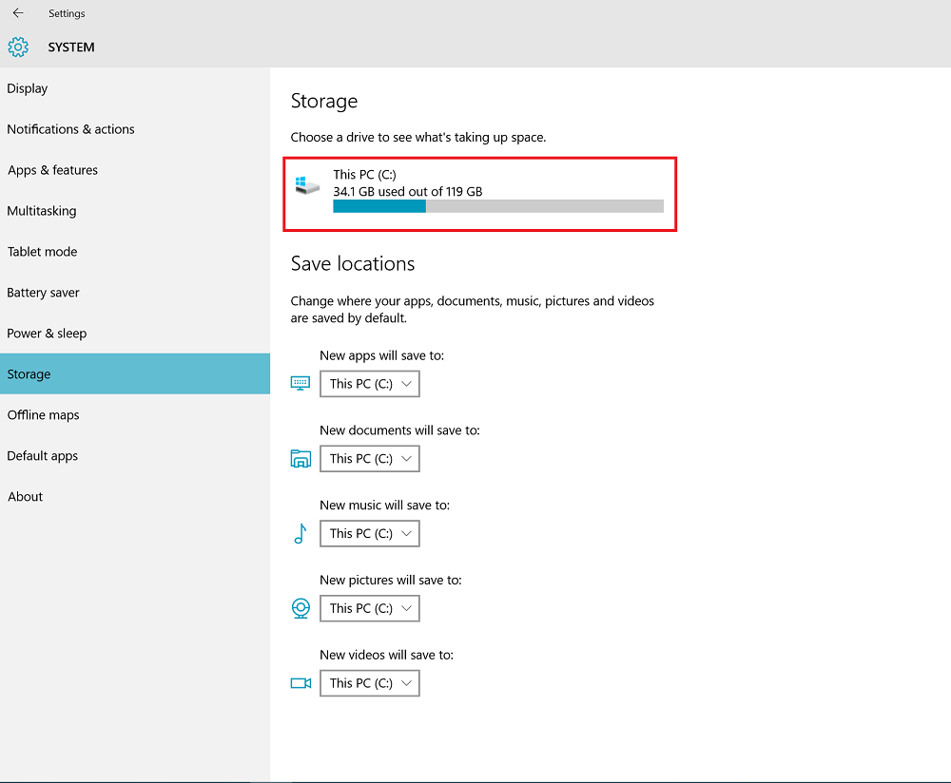The image size is (951, 783).
Task: Click the Save locations heading
Action: coord(353,263)
